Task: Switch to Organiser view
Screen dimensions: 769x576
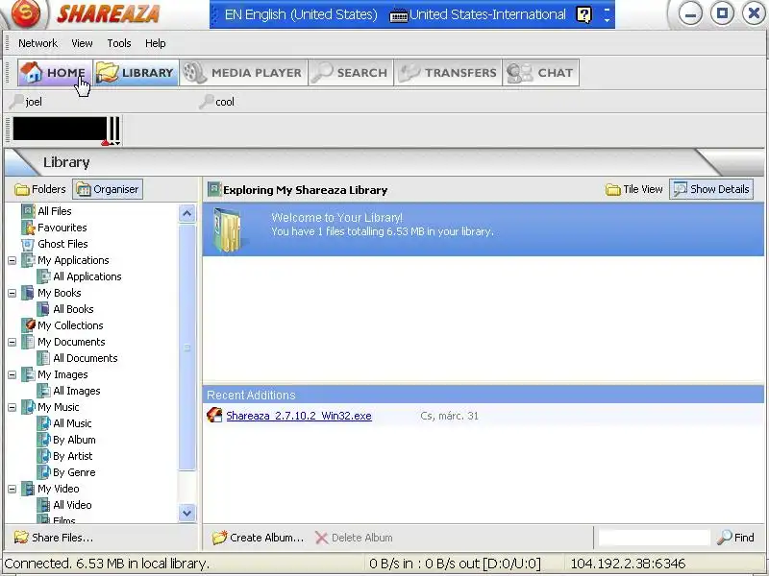Action: tap(108, 189)
